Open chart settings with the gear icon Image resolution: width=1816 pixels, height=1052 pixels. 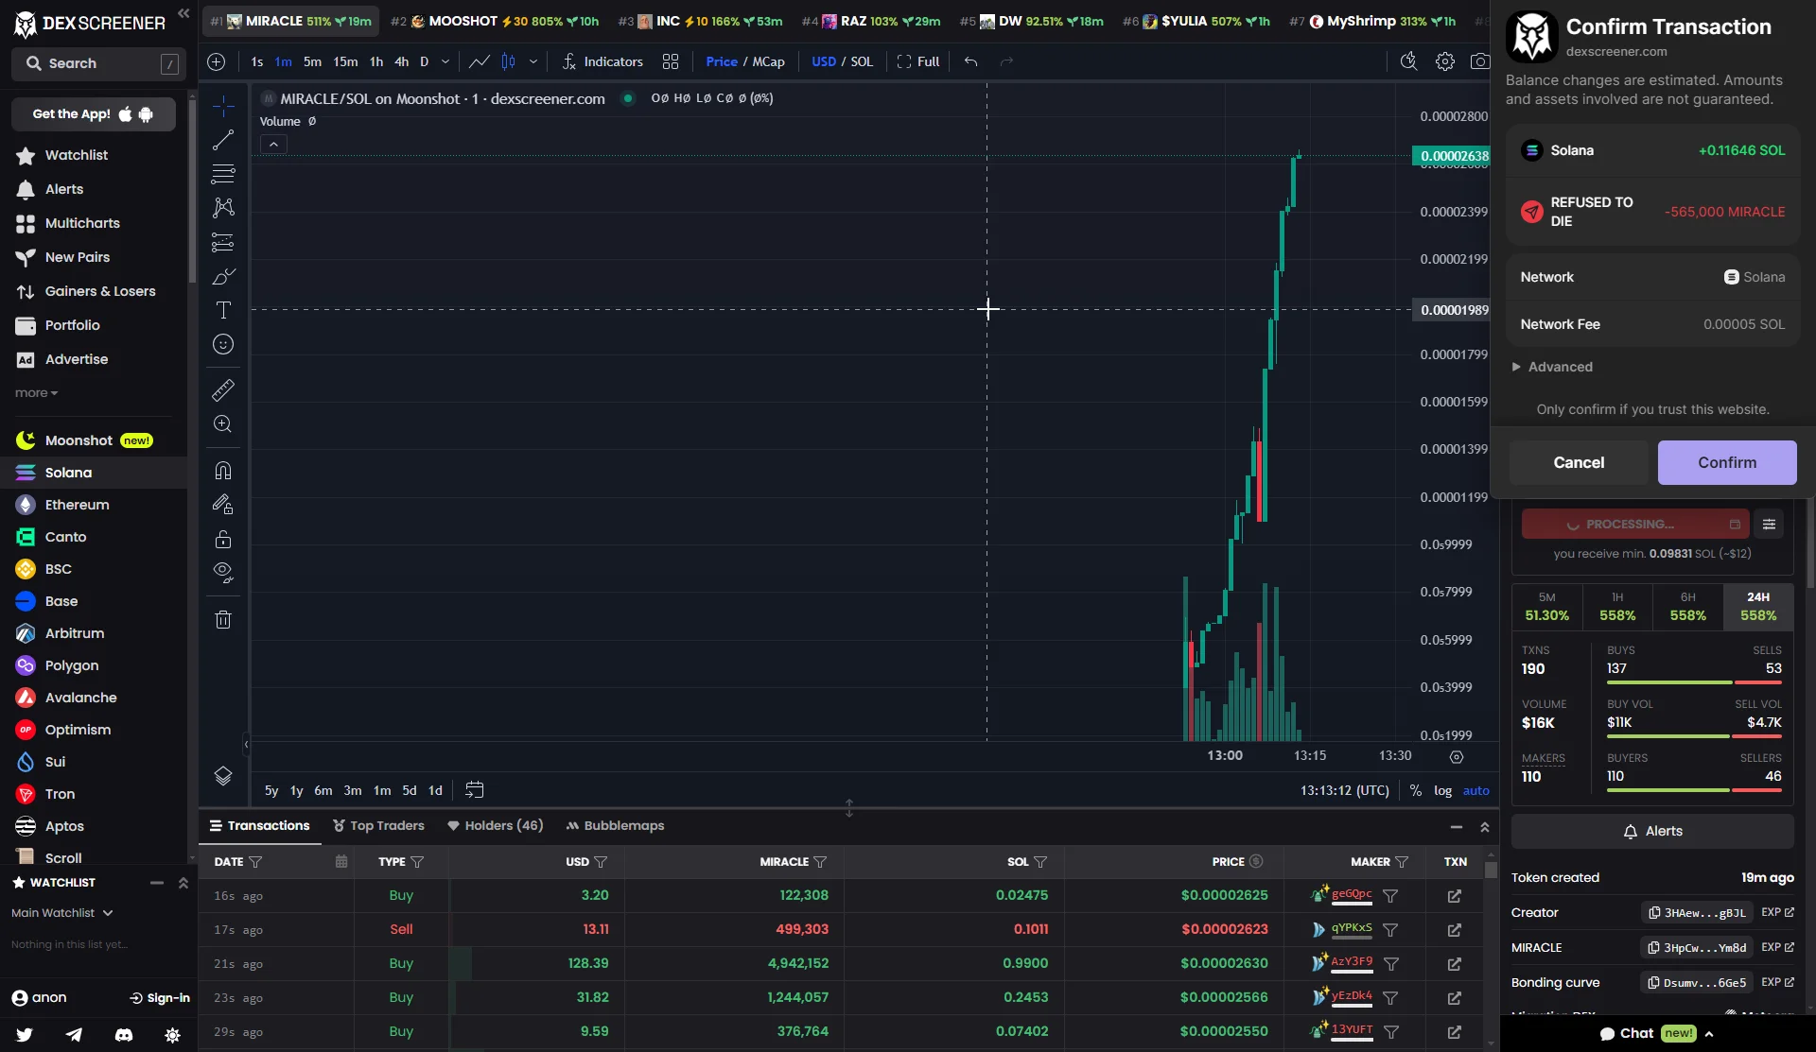click(x=1444, y=60)
